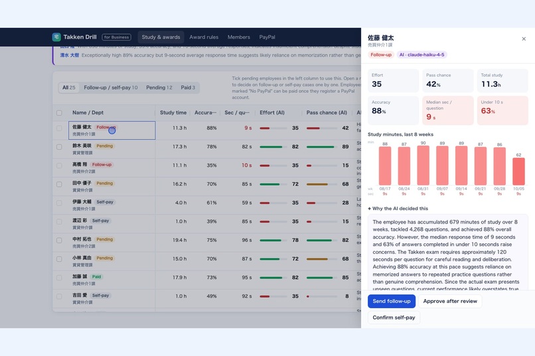Filter by Pending 12

pos(159,88)
